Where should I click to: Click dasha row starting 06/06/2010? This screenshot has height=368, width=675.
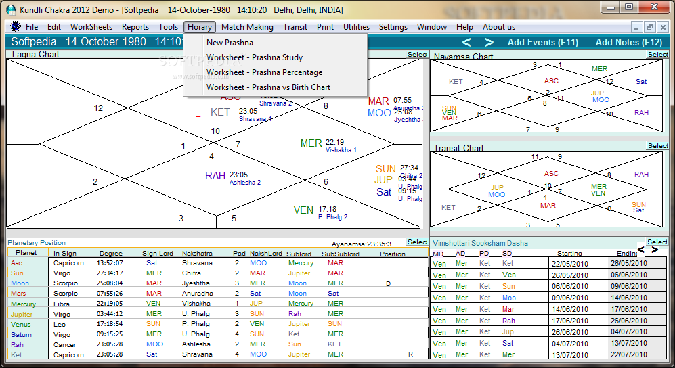(548, 286)
